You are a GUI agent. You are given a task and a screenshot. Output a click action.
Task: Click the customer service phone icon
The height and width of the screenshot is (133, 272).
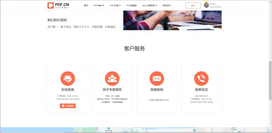pyautogui.click(x=201, y=79)
